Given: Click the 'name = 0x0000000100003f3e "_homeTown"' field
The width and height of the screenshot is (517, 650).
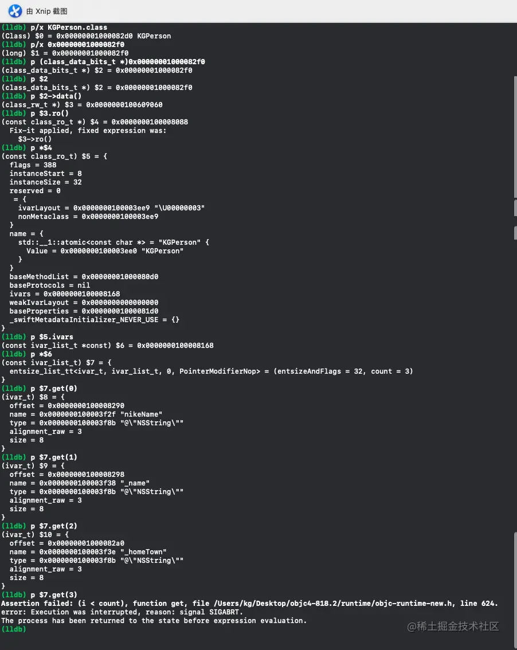Looking at the screenshot, I should [88, 552].
